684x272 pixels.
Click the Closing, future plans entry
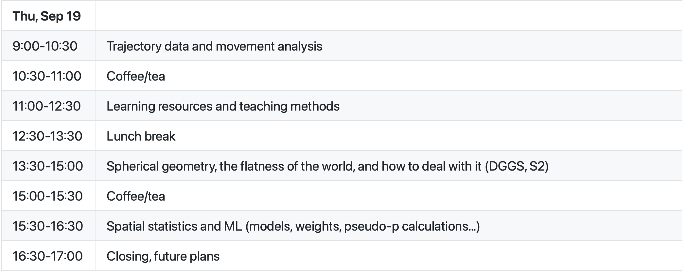pyautogui.click(x=163, y=256)
